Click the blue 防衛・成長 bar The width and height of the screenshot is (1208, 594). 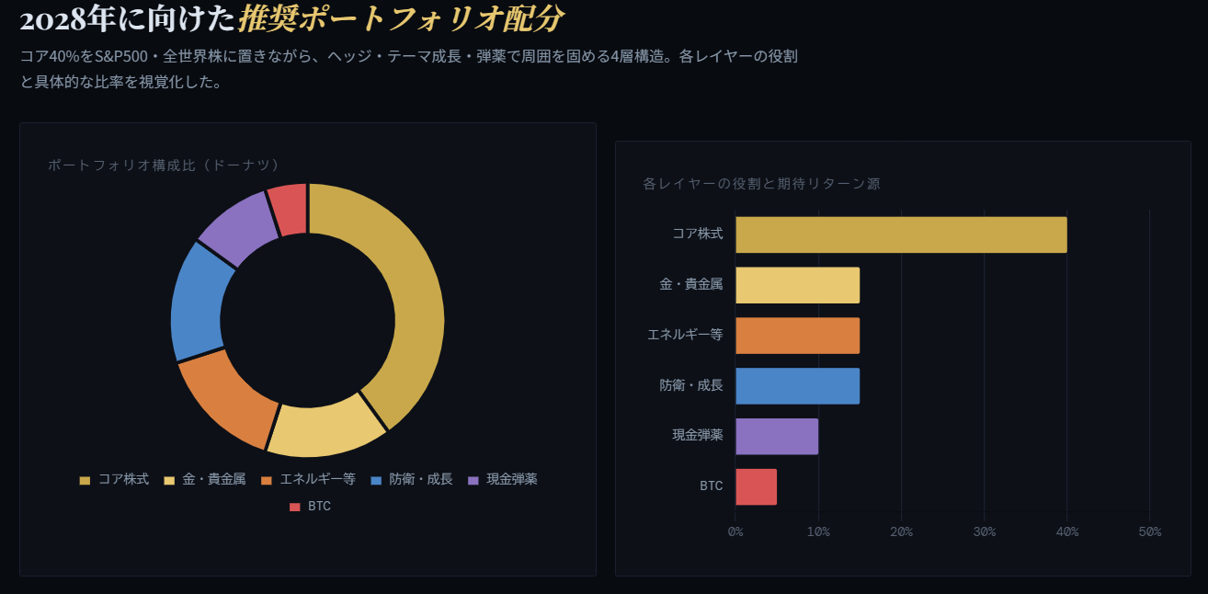(x=797, y=386)
